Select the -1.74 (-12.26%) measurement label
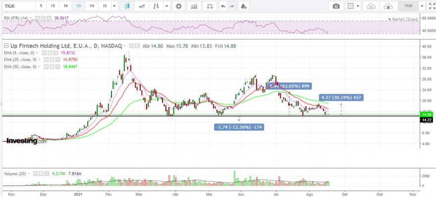Viewport: 436px width, 197px height. pyautogui.click(x=239, y=127)
